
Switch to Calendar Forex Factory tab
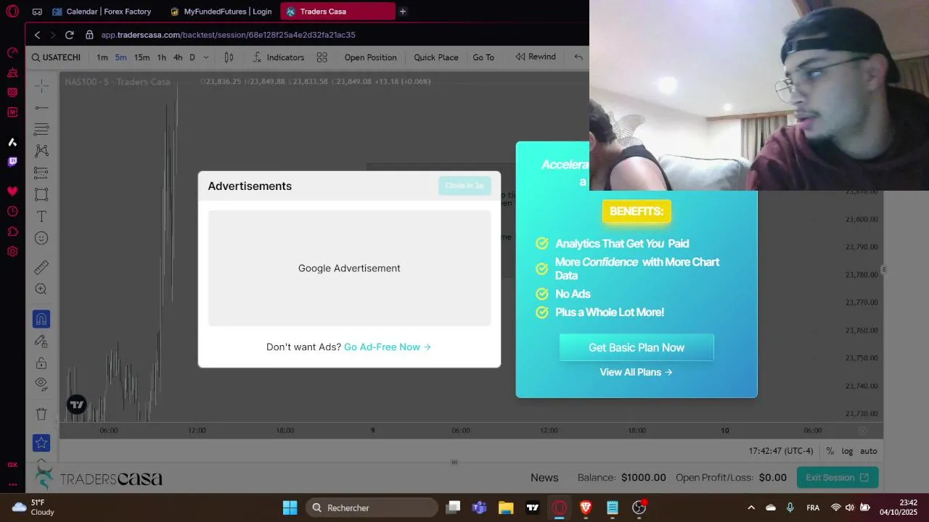click(102, 12)
